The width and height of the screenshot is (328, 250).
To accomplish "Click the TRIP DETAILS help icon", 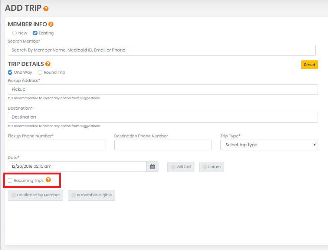I will tap(48, 64).
